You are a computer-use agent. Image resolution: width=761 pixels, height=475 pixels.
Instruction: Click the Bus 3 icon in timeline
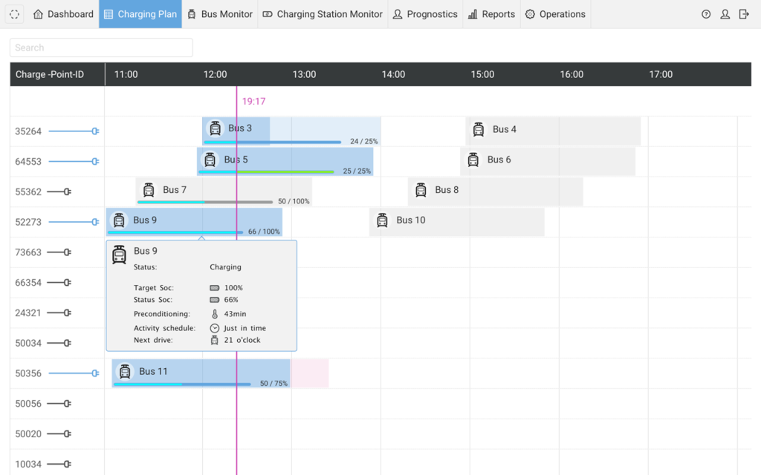tap(215, 128)
